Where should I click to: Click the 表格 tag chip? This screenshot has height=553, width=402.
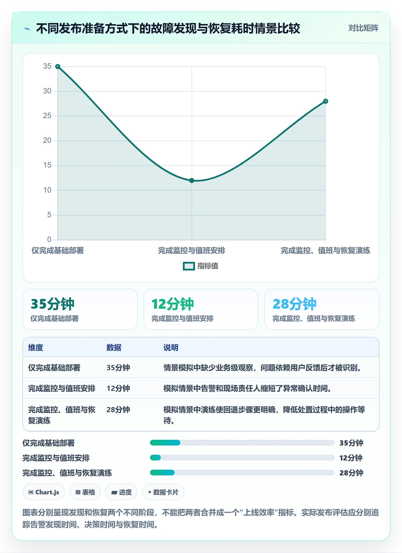click(85, 492)
